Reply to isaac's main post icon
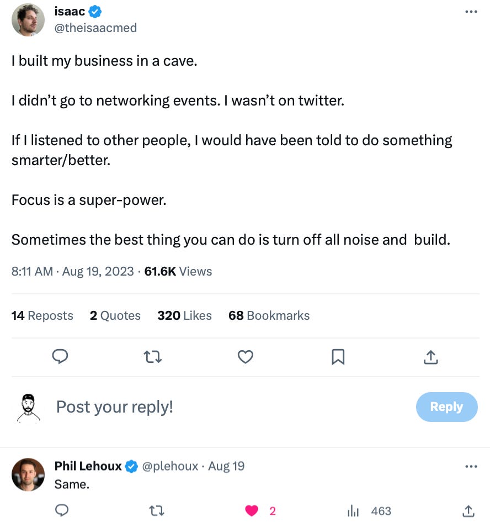 click(x=60, y=357)
